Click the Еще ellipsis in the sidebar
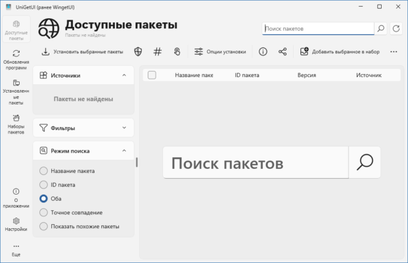 16,250
